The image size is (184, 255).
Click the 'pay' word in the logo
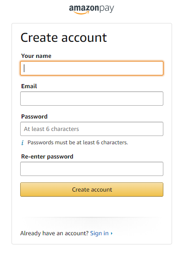pyautogui.click(x=107, y=9)
